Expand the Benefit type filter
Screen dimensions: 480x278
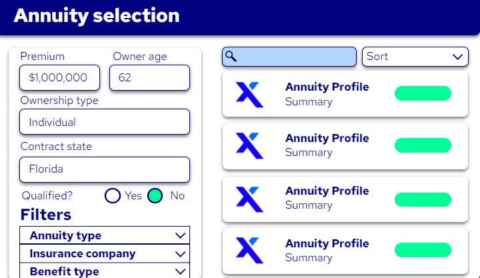click(105, 271)
